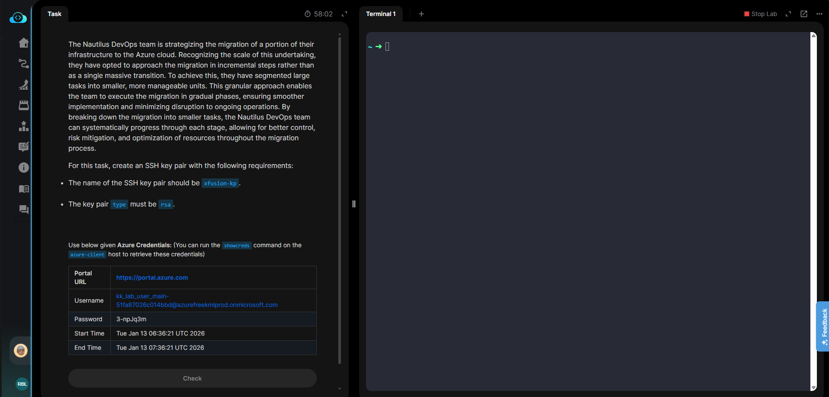Click the 58:02 countdown timer text

click(x=323, y=14)
